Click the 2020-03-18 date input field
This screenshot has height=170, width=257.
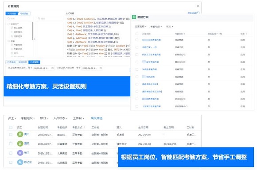tap(44, 68)
